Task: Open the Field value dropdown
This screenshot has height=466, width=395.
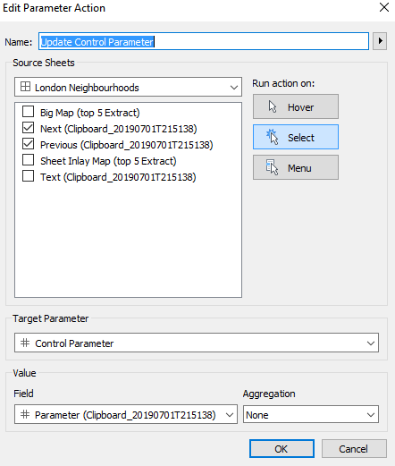Action: tap(126, 414)
